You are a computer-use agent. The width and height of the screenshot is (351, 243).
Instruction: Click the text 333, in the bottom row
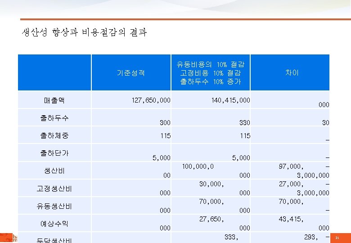tap(231, 237)
